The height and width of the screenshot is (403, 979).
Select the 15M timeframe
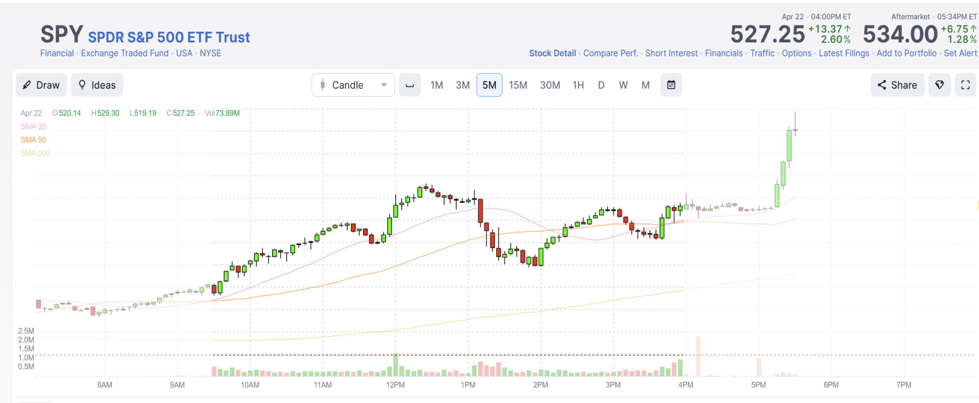coord(518,85)
